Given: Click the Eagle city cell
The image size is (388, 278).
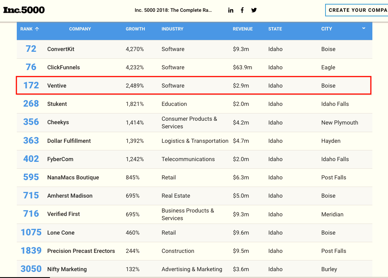Looking at the screenshot, I should pyautogui.click(x=328, y=67).
